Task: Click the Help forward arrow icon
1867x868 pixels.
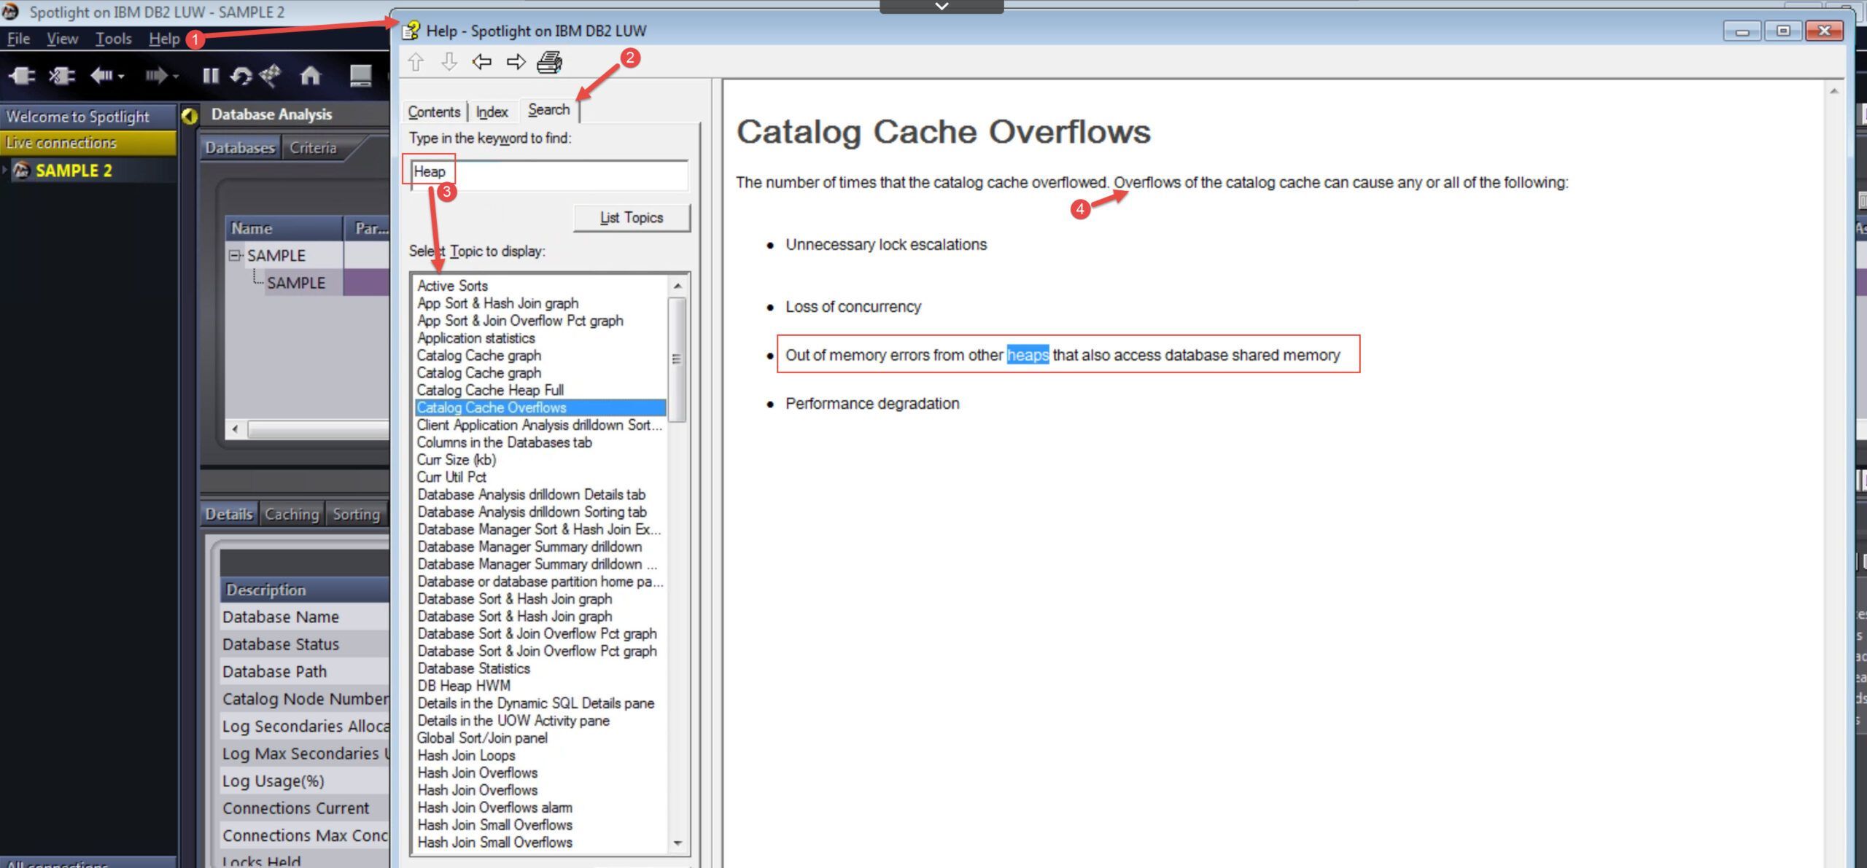Action: click(x=516, y=62)
